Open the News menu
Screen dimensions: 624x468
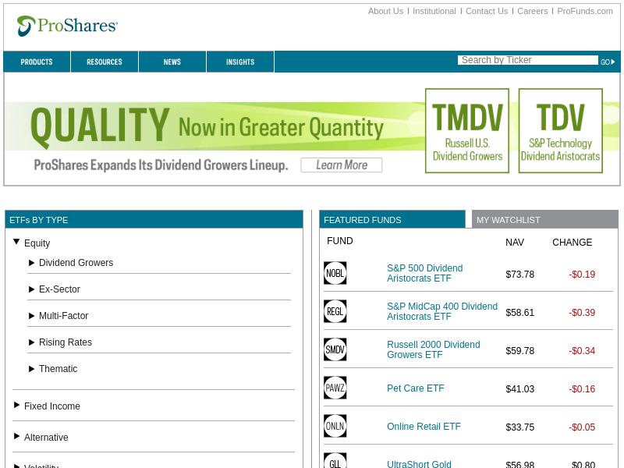[x=172, y=62]
